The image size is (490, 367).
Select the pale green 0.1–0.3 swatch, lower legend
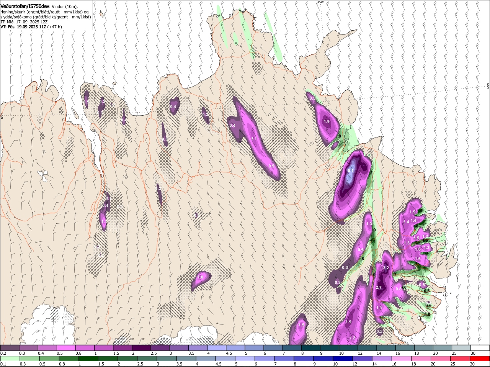tap(10, 359)
